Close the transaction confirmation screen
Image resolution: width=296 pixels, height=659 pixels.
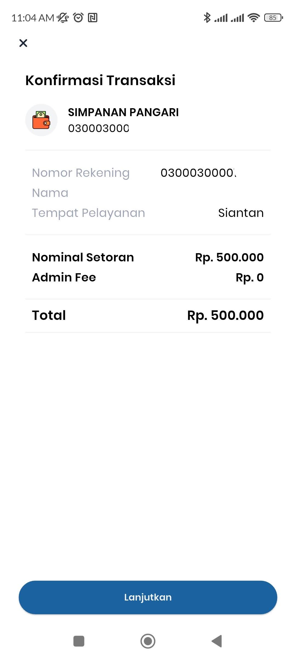click(x=23, y=43)
